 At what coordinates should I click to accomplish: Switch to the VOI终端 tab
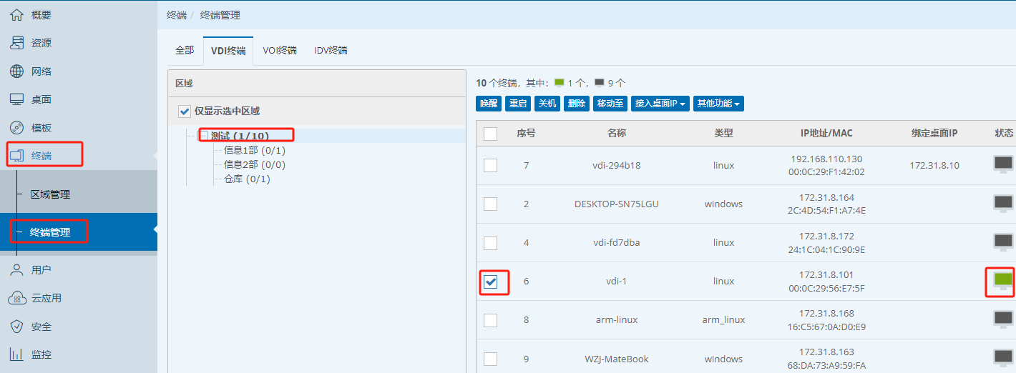(280, 51)
